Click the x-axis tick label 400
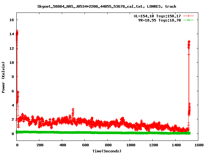Image resolution: width=205 pixels, height=154 pixels. (x=63, y=145)
